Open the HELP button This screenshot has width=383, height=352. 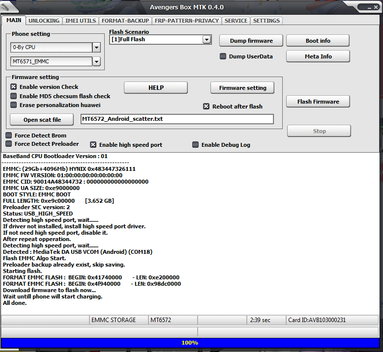(156, 87)
